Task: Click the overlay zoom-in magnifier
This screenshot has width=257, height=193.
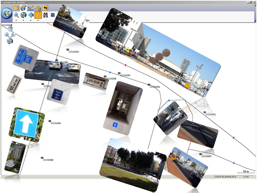Action: click(x=7, y=35)
